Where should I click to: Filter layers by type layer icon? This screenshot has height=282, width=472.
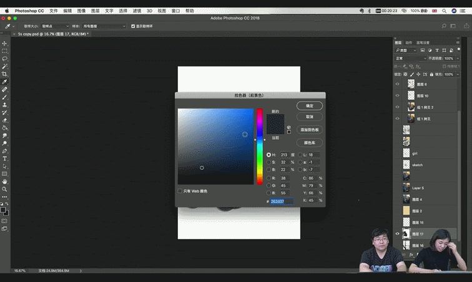437,51
